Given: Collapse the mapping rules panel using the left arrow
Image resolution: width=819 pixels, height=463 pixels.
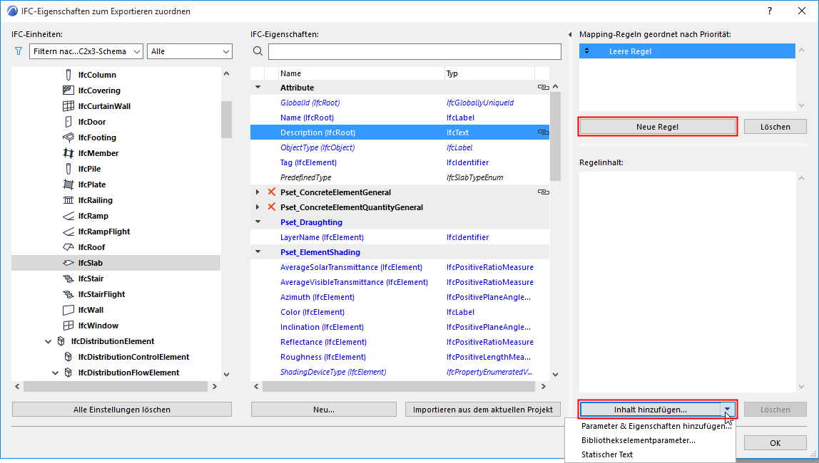Looking at the screenshot, I should coord(570,34).
